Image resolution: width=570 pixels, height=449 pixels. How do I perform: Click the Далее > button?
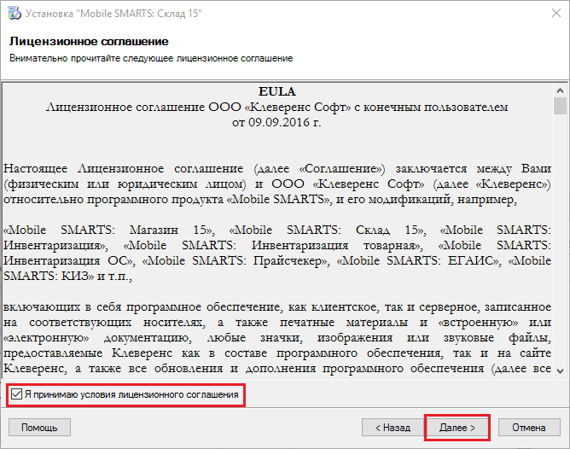[457, 428]
